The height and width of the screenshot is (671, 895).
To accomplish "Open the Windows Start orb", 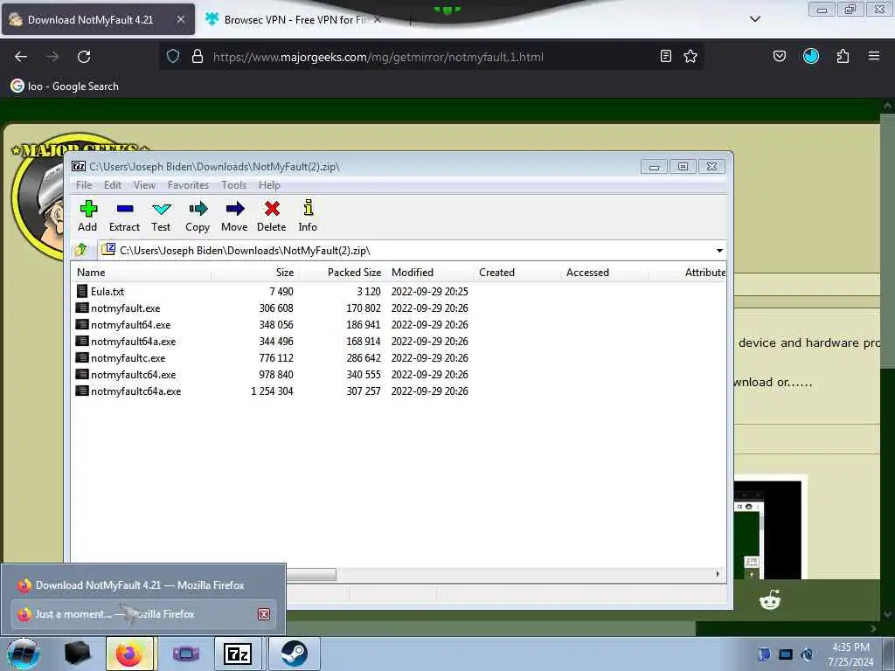I will pos(23,654).
